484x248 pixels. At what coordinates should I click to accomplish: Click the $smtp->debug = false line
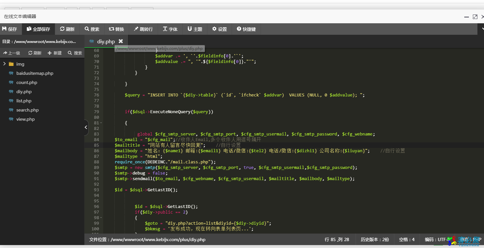pyautogui.click(x=141, y=173)
